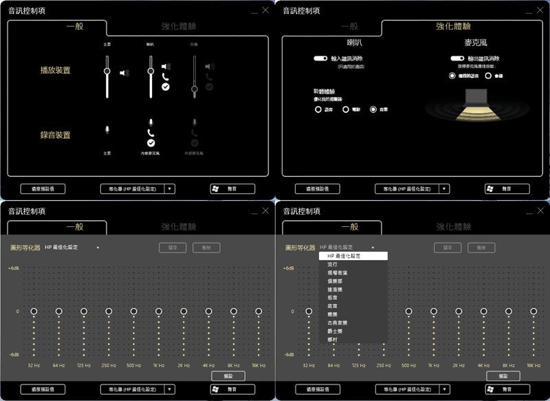Screen dimensions: 550x401
Task: Expand bottom equalizer arrow in closed-list equalizer window
Action: (170, 389)
